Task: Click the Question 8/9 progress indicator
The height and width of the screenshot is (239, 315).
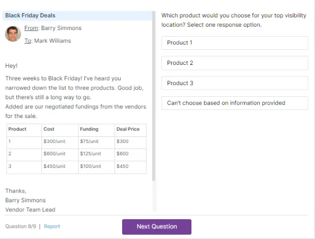Action: (x=20, y=226)
